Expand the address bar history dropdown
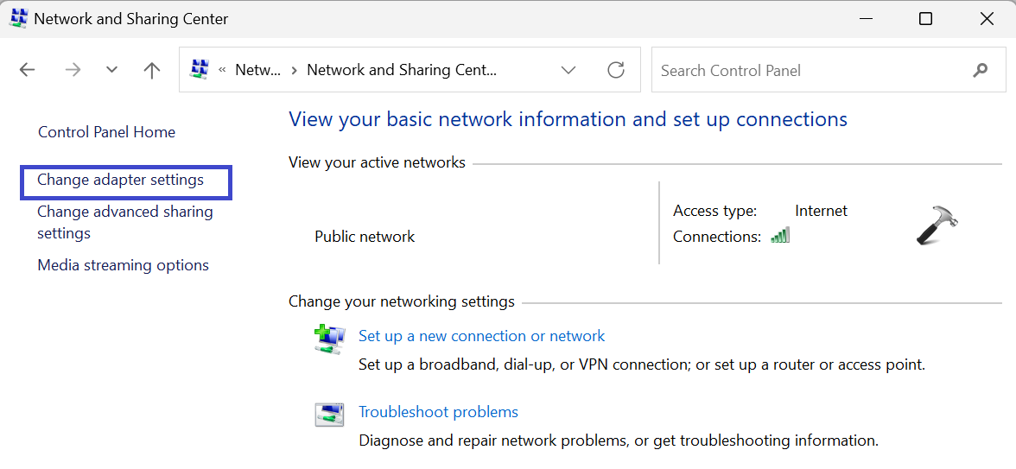The image size is (1016, 469). pos(568,70)
